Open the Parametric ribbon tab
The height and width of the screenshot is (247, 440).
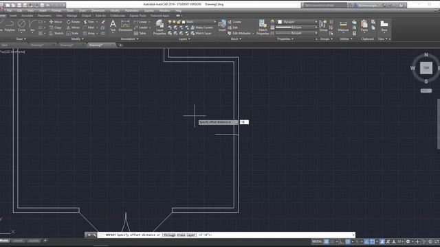pos(44,16)
